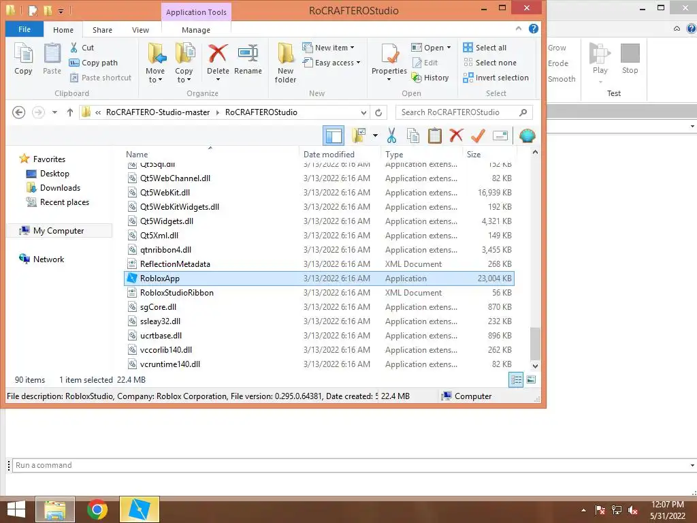697x523 pixels.
Task: Switch to large icons view in status bar
Action: point(531,380)
